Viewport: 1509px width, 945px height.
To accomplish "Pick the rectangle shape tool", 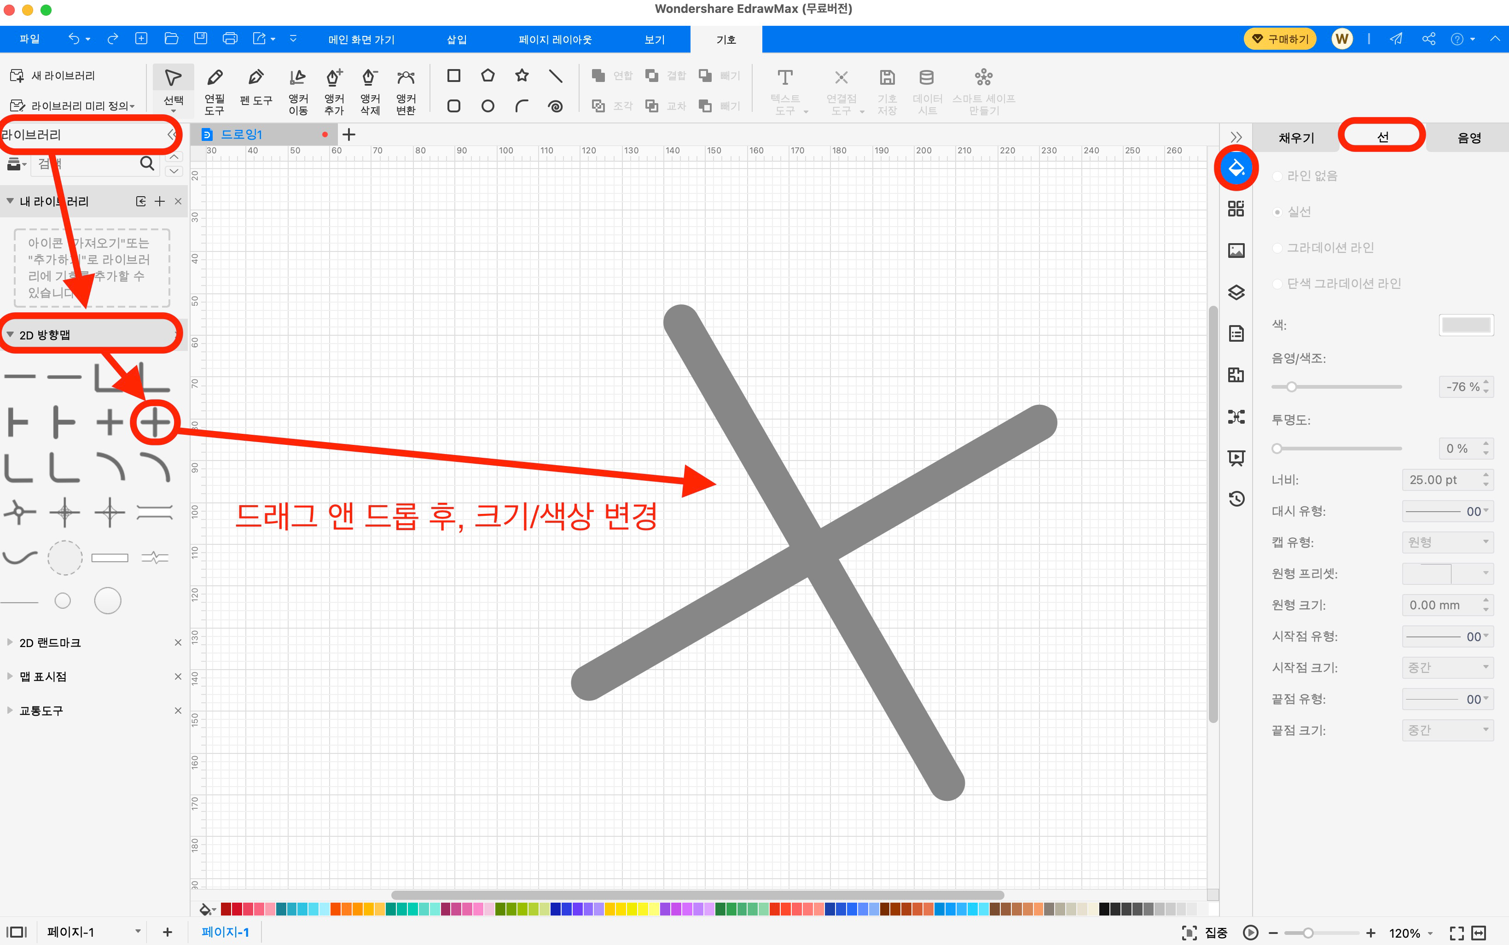I will (454, 76).
